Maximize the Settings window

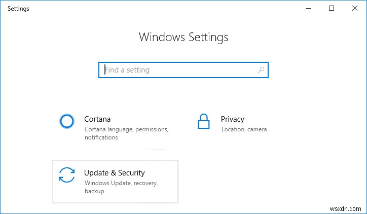pos(332,8)
